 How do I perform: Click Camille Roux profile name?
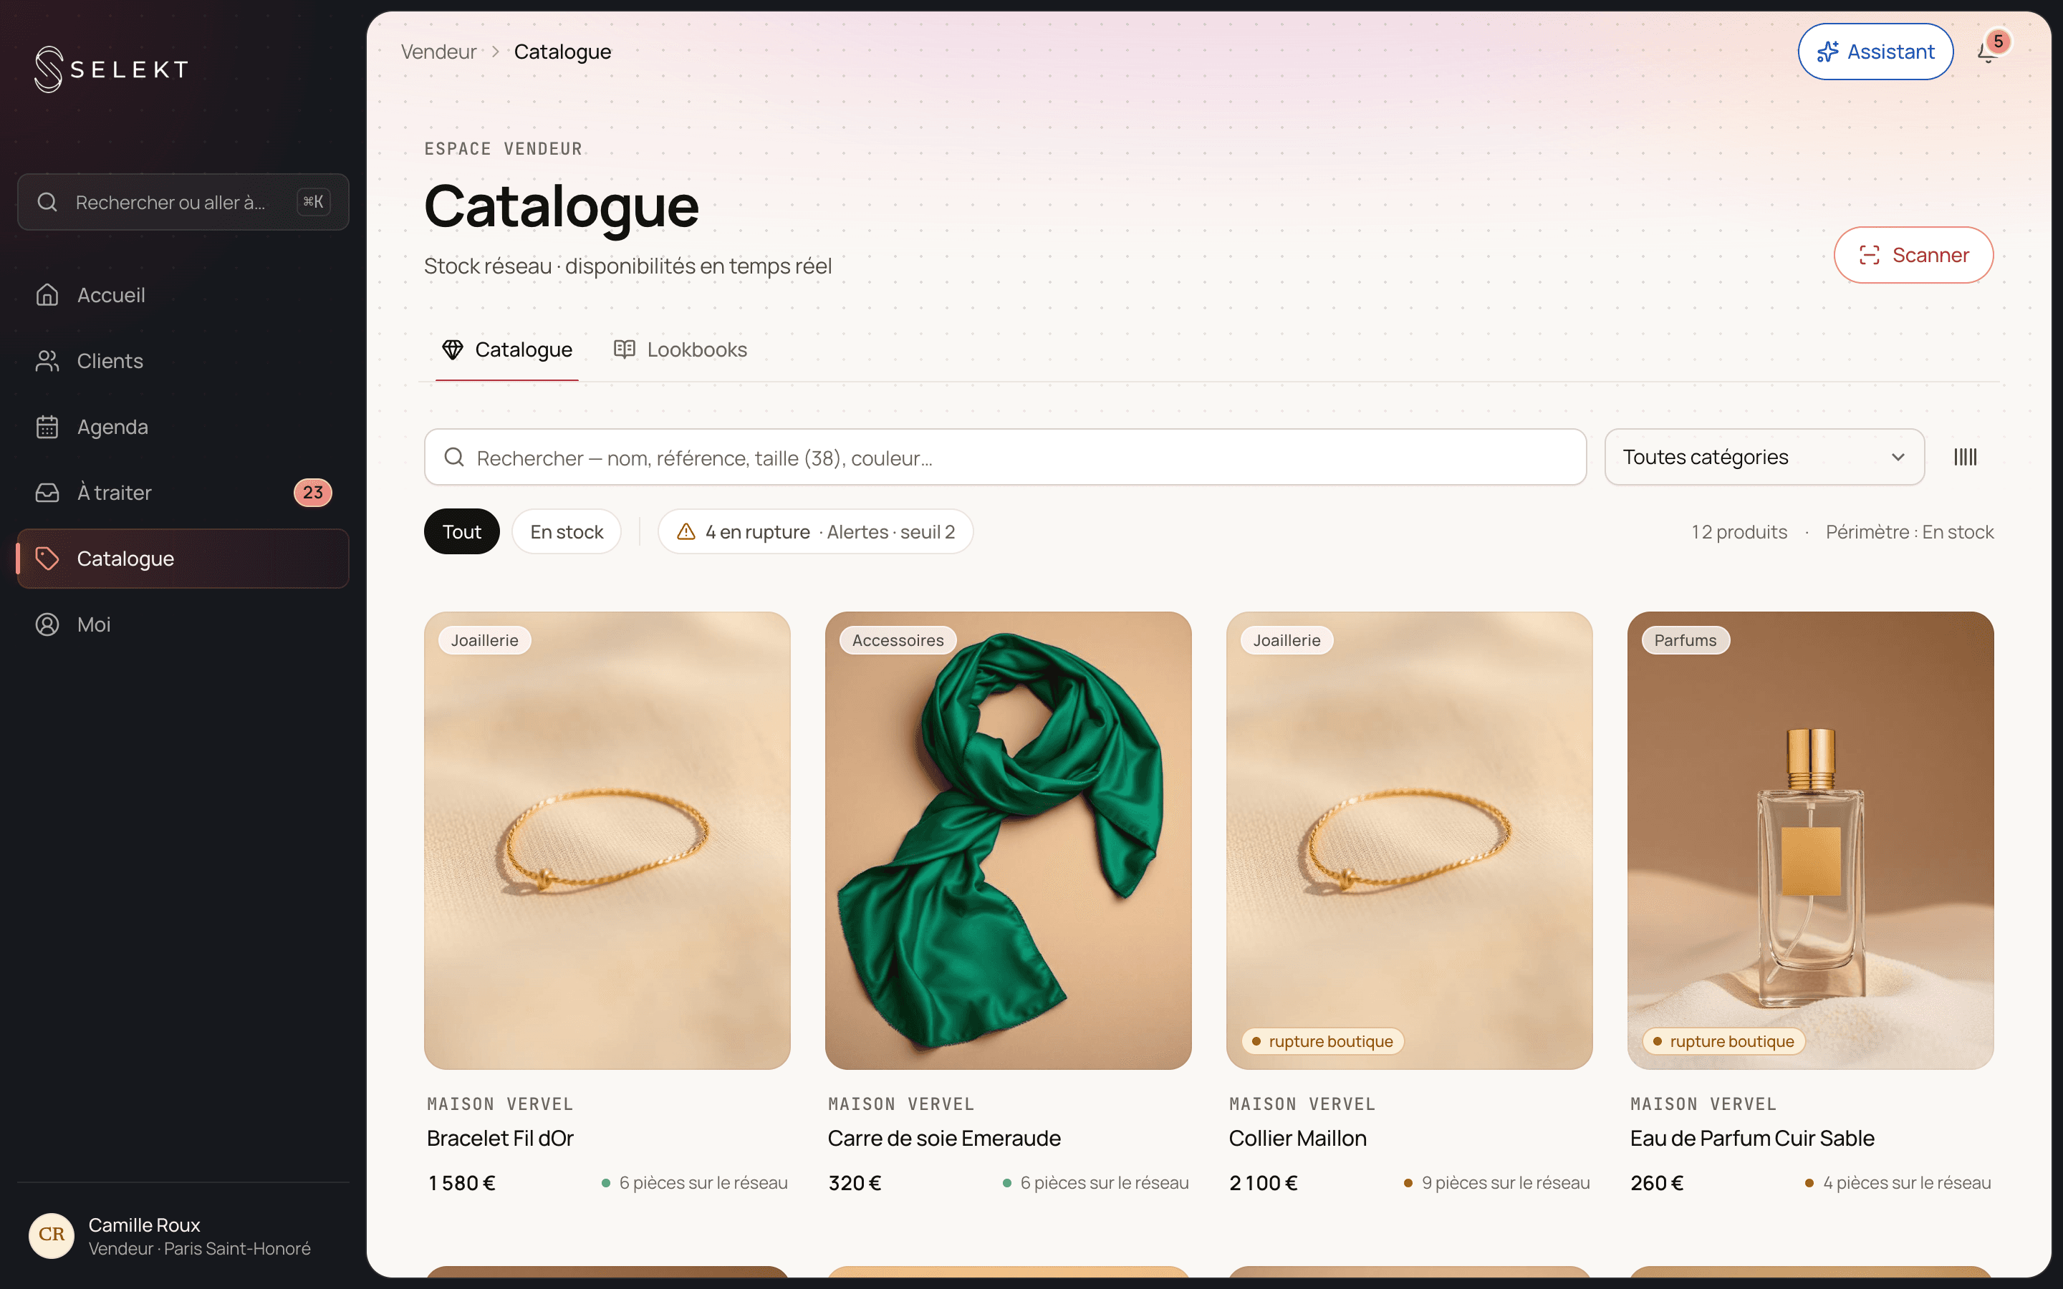pyautogui.click(x=144, y=1225)
